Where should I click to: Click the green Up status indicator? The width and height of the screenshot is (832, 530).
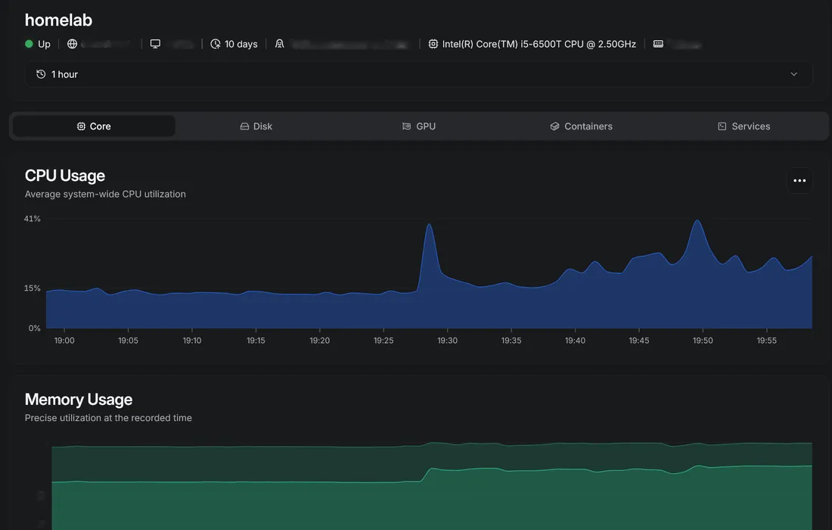(29, 44)
